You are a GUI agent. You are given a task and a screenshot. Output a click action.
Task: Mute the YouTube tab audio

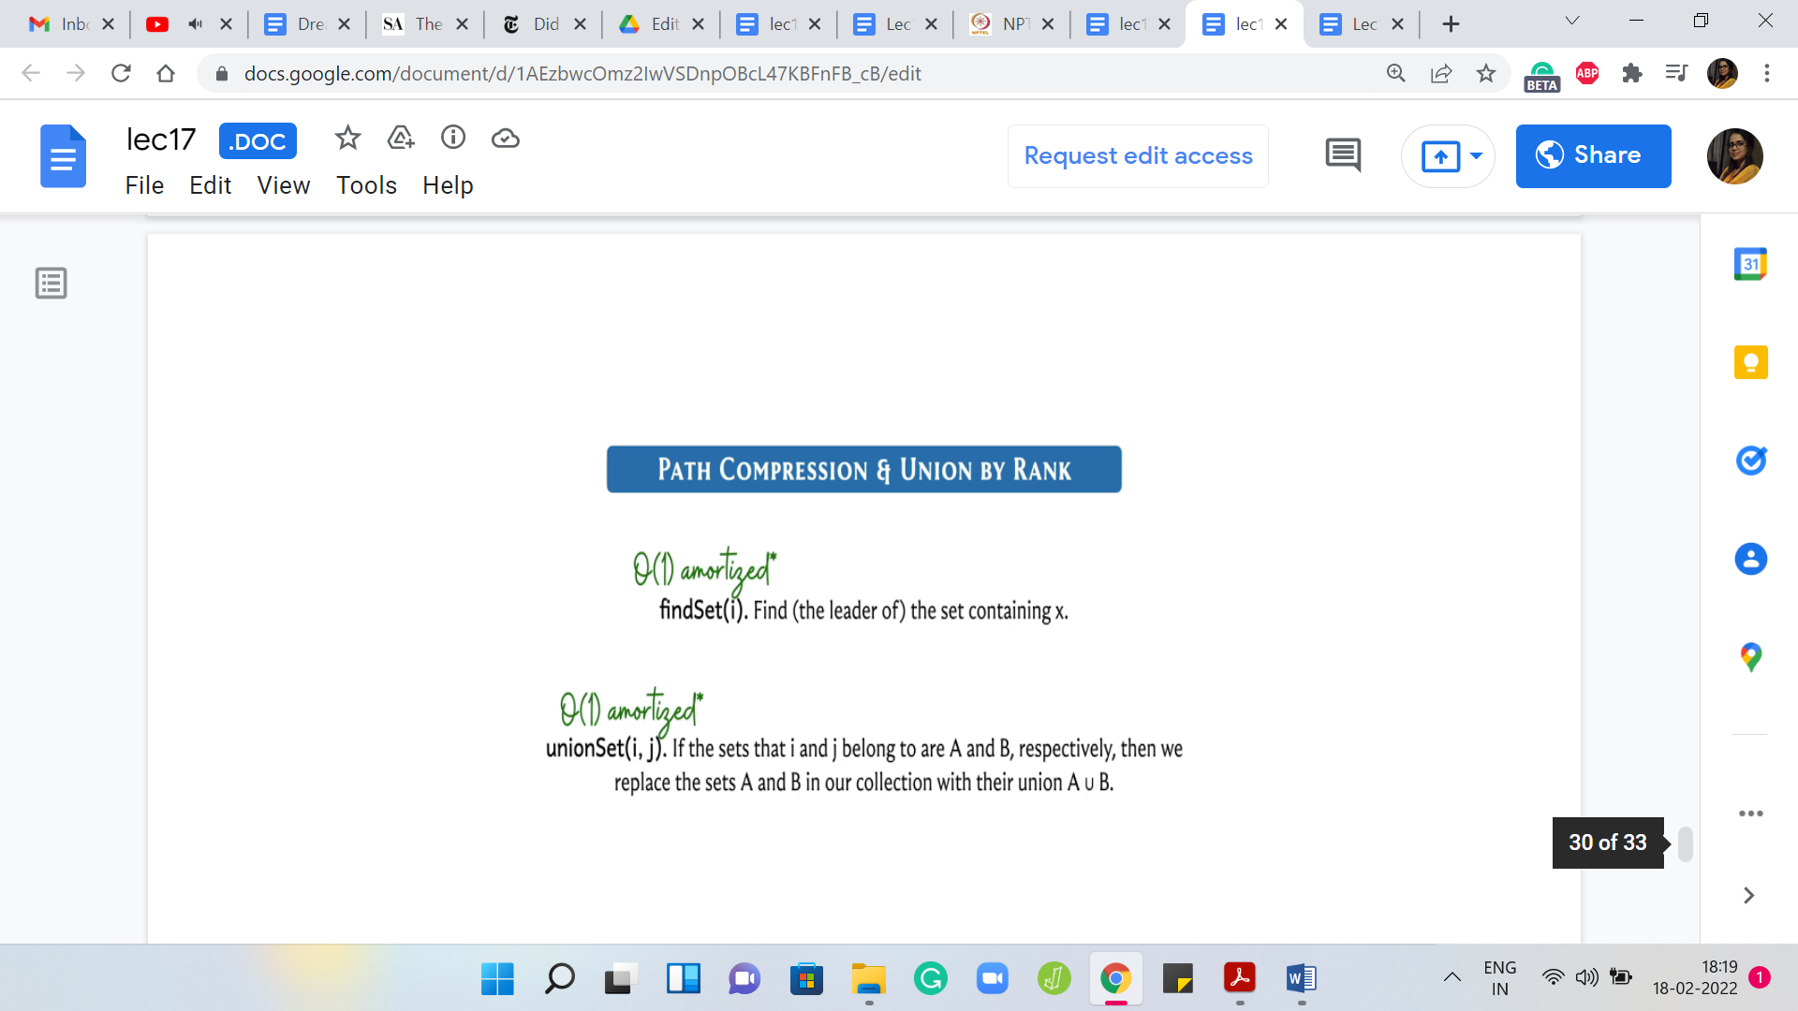pyautogui.click(x=195, y=24)
